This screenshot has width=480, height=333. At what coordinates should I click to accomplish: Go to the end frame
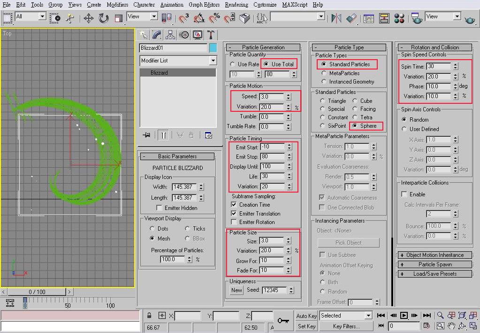[x=427, y=315]
